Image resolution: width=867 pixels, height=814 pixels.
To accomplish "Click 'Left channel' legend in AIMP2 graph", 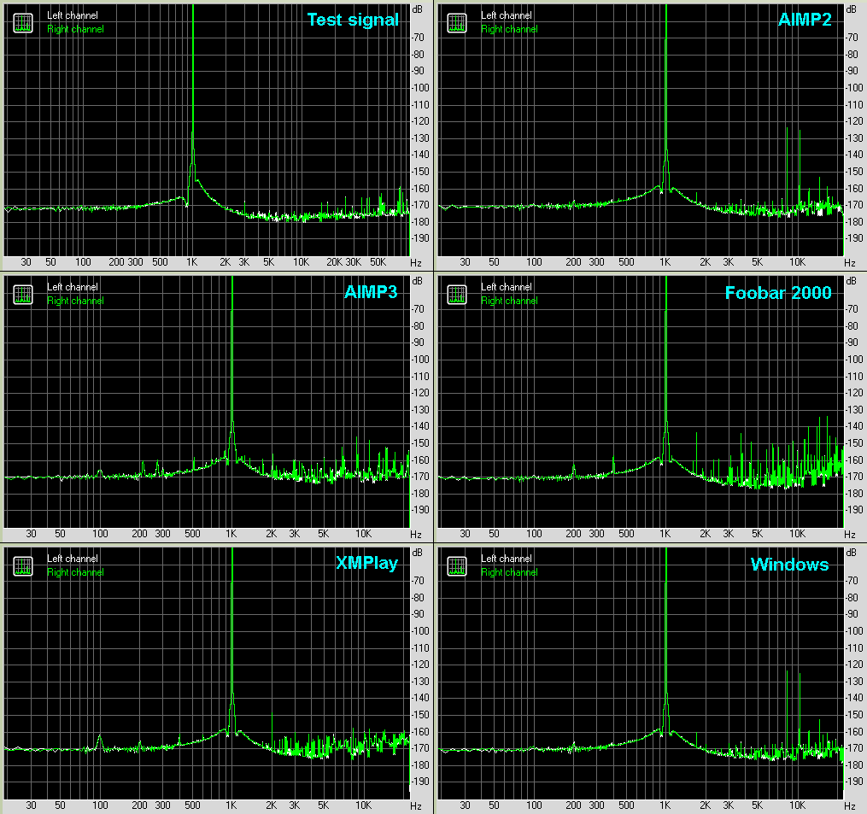I will (507, 15).
